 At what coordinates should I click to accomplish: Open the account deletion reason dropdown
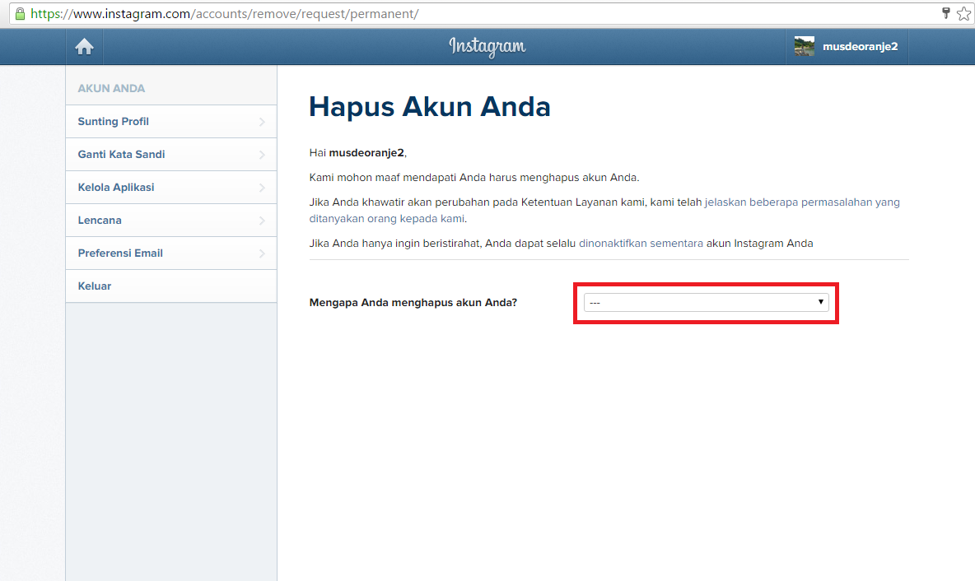706,303
